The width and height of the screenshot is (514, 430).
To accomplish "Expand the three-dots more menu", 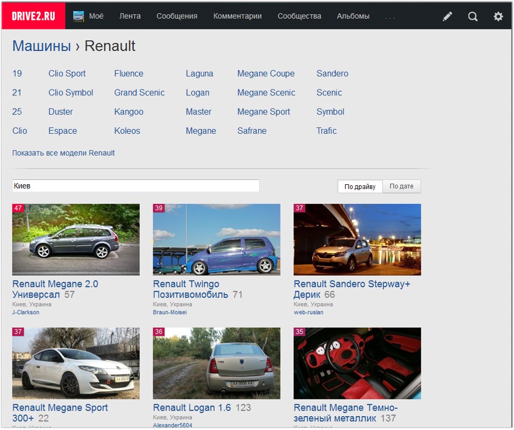I will pyautogui.click(x=390, y=17).
